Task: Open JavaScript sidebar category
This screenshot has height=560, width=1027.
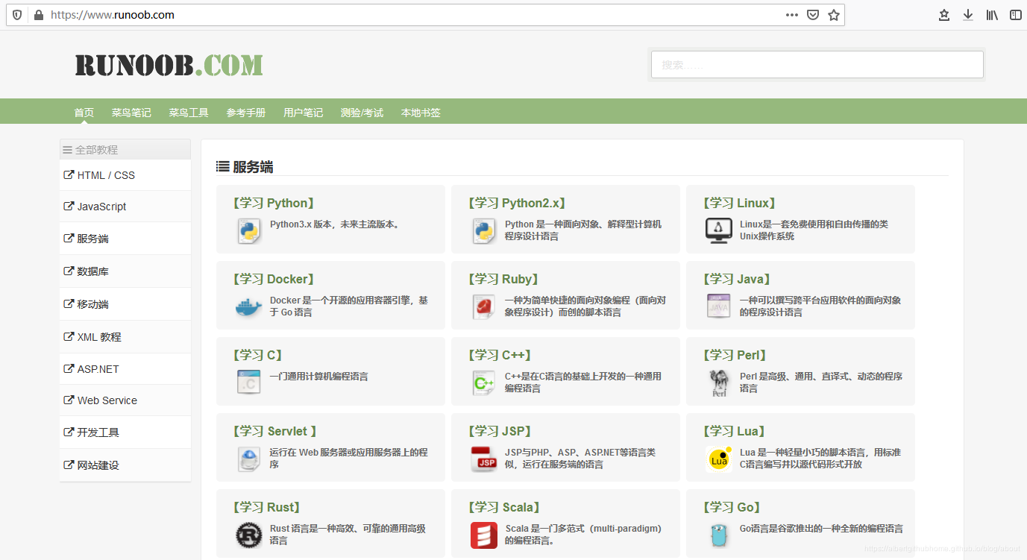Action: (125, 207)
